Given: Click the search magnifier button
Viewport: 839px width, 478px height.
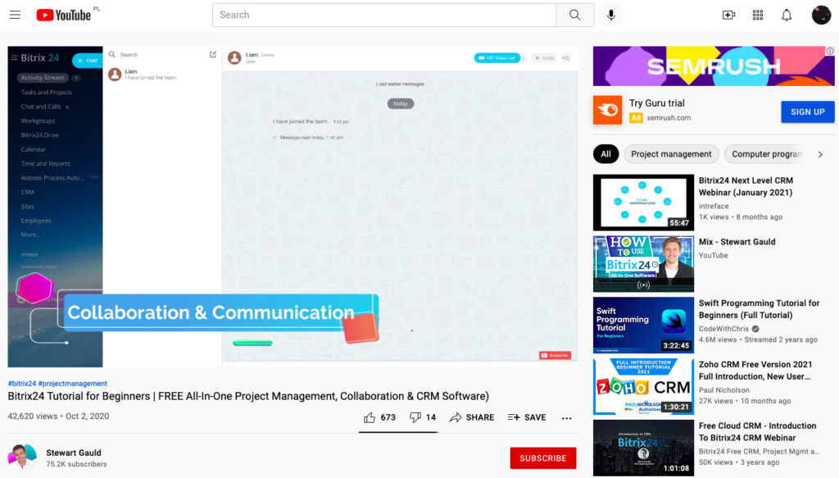Looking at the screenshot, I should point(574,15).
